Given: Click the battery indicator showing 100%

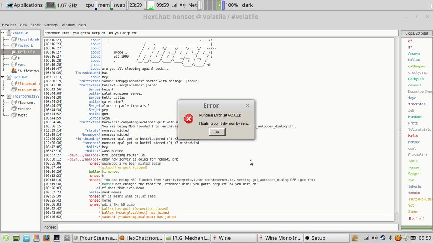Looking at the screenshot, I should tap(224, 5).
